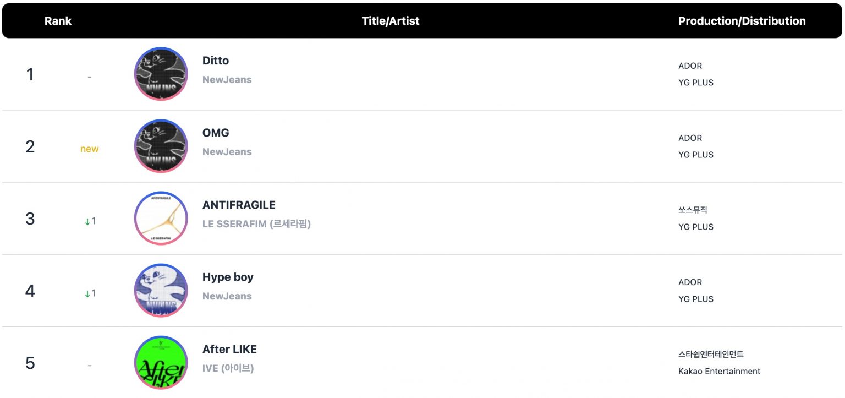Select the ANTIFRAGILE album cover
The width and height of the screenshot is (845, 398).
161,218
